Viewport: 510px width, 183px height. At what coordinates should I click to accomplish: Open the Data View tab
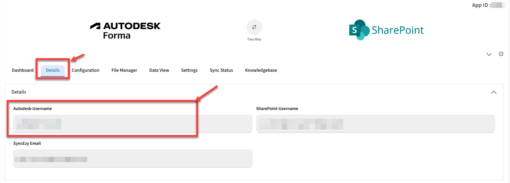[159, 70]
